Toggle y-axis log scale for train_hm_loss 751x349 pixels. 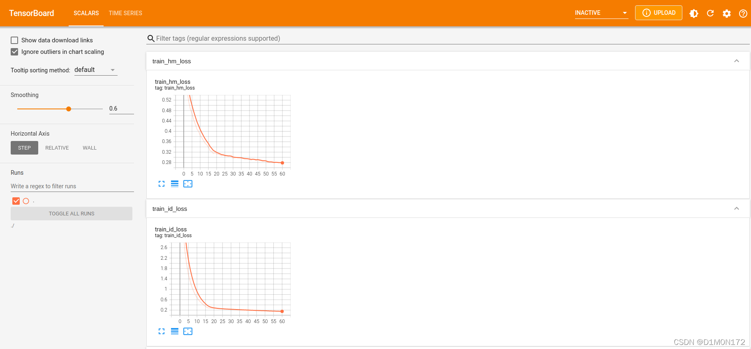pos(175,184)
